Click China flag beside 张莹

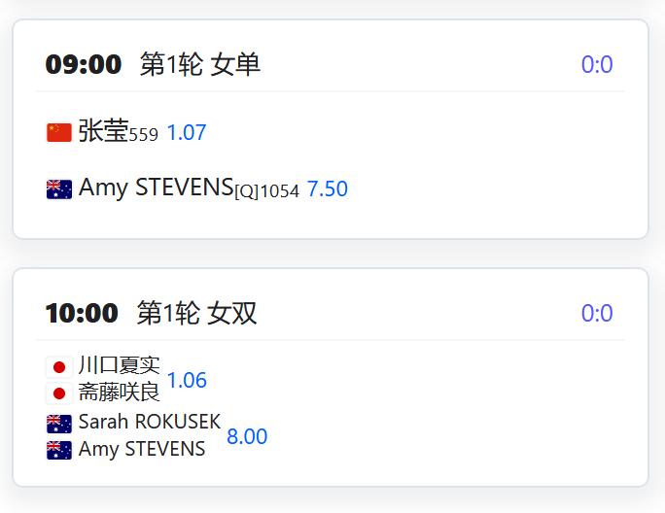pyautogui.click(x=59, y=133)
